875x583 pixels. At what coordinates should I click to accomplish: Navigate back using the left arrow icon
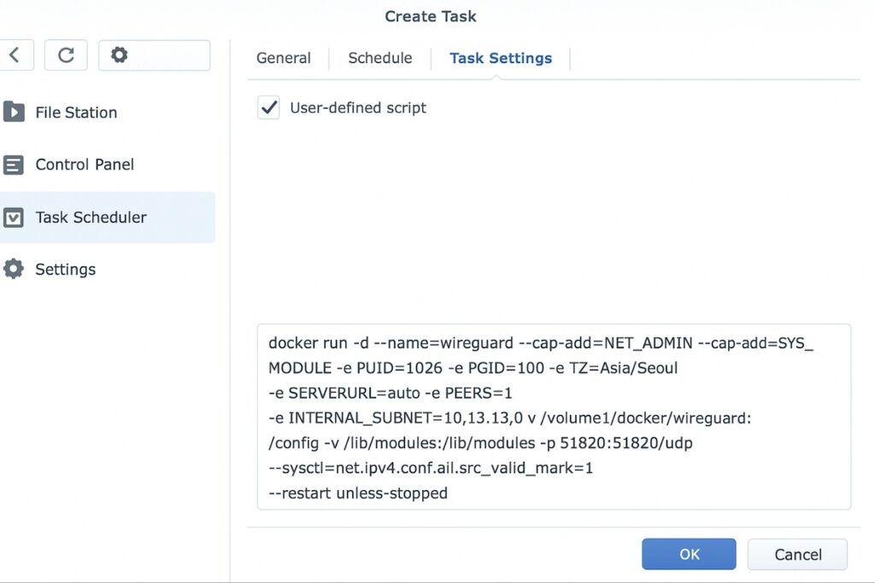tap(17, 55)
